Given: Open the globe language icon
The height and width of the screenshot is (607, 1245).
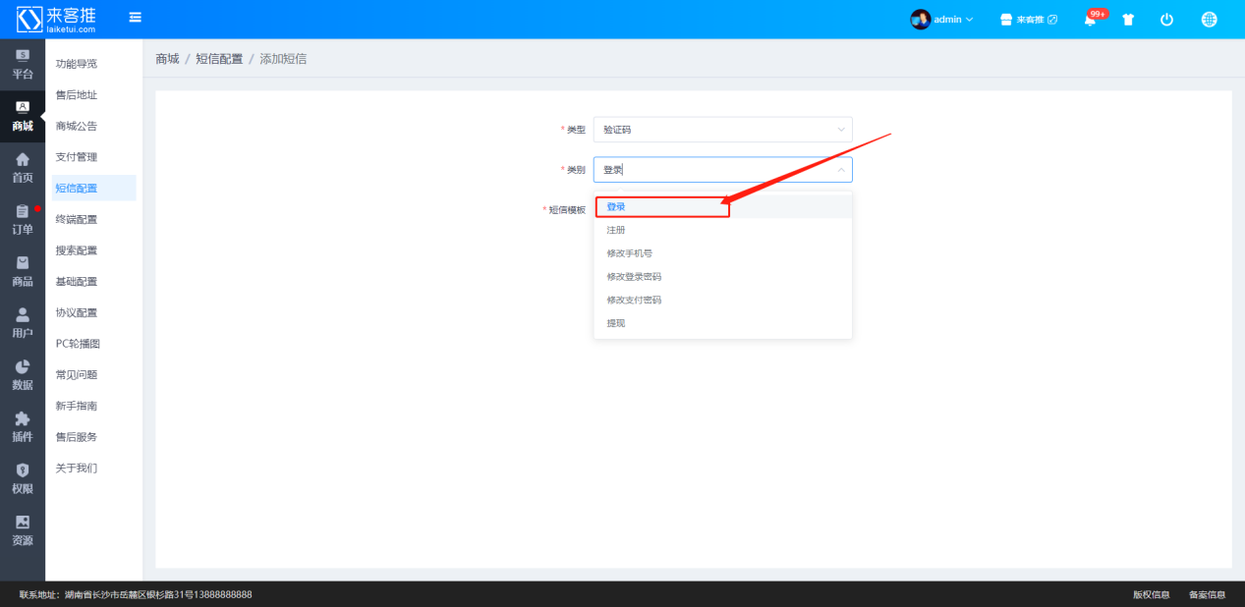Looking at the screenshot, I should 1210,20.
